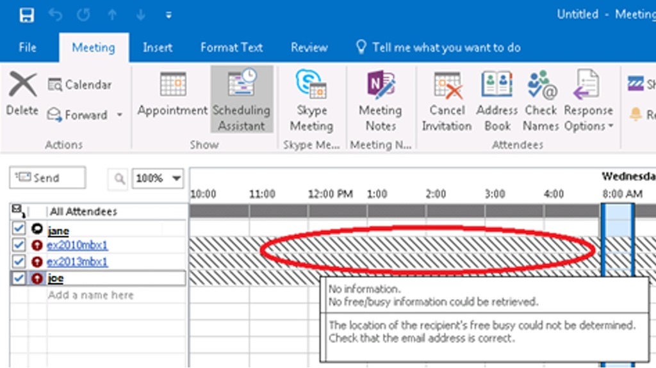Click required attendee icon for joe

tap(37, 278)
